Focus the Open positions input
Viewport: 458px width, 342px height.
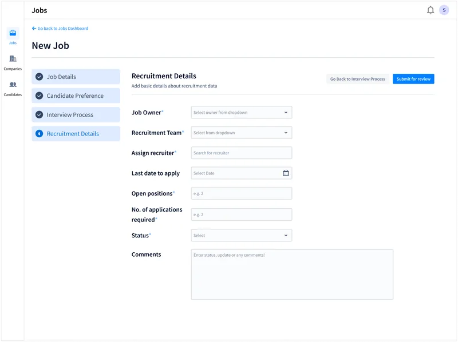coord(242,193)
